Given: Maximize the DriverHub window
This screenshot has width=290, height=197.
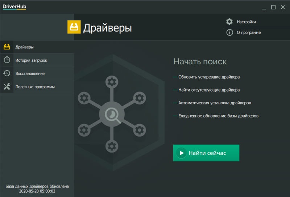Looking at the screenshot, I should point(273,7).
